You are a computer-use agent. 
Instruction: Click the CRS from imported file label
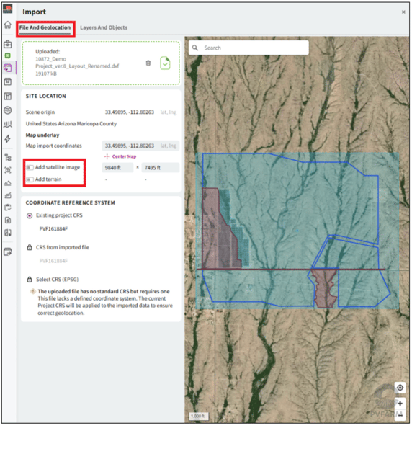click(x=63, y=247)
